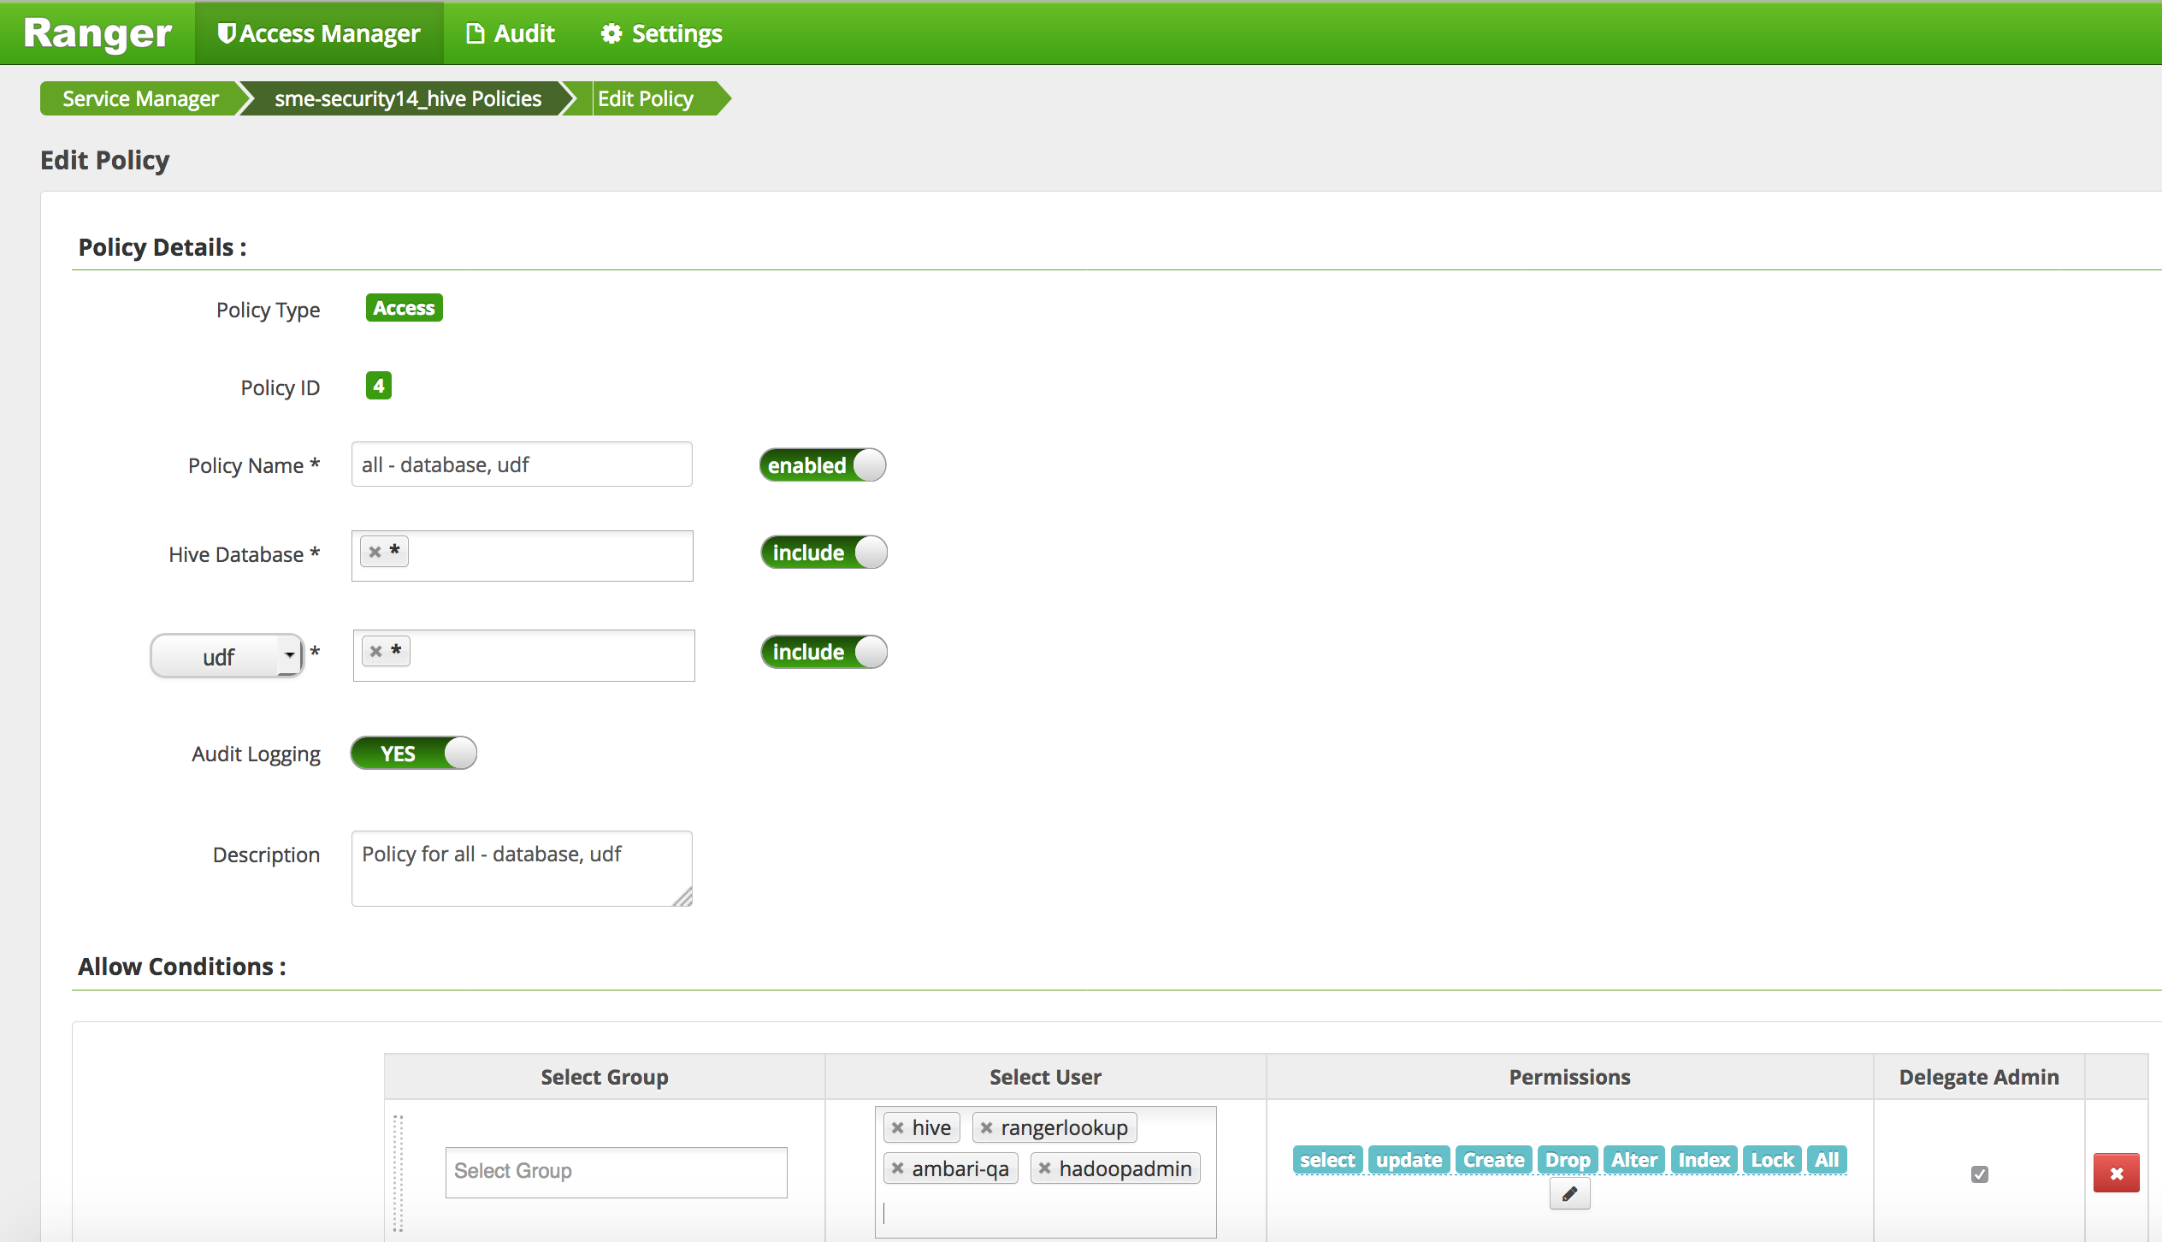Screen dimensions: 2162x1242
Task: Click the Policy Name text field
Action: [x=522, y=464]
